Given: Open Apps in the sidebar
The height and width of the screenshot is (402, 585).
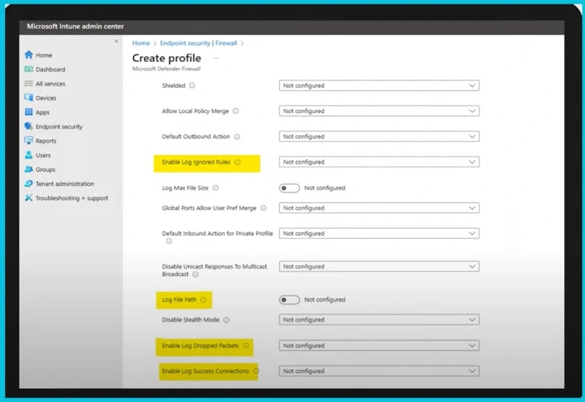Looking at the screenshot, I should click(x=43, y=113).
